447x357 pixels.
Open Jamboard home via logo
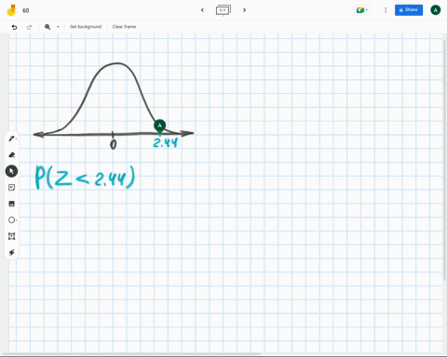(x=11, y=10)
